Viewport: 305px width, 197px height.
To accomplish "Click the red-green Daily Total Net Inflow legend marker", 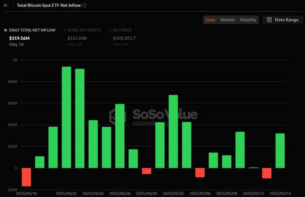I will 5,30.
